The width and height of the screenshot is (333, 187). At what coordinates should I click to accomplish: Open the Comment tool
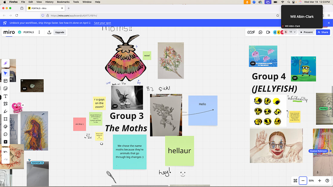[x=5, y=134]
